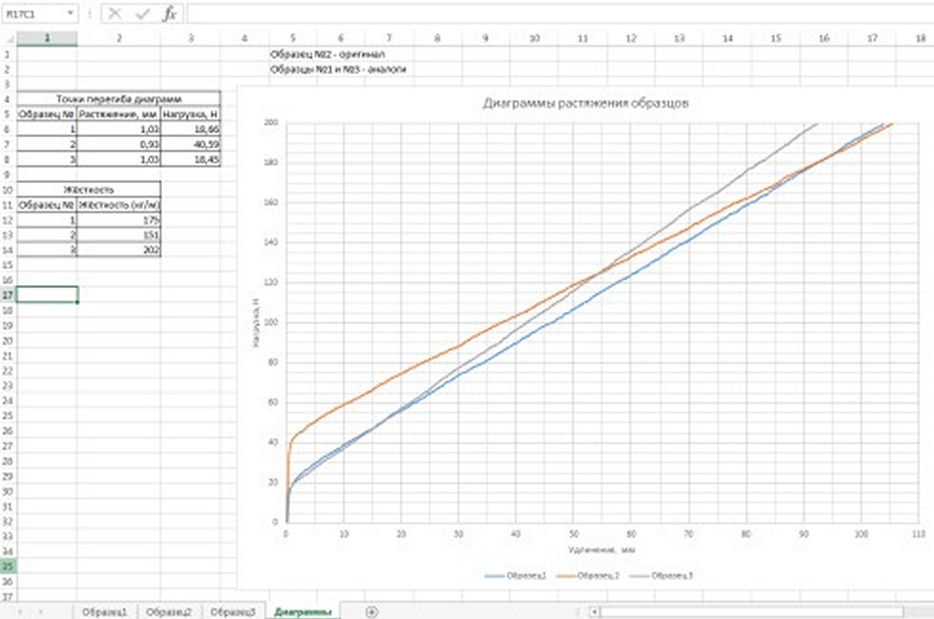The width and height of the screenshot is (934, 619).
Task: Click the Cancel X formula bar icon
Action: tap(115, 14)
